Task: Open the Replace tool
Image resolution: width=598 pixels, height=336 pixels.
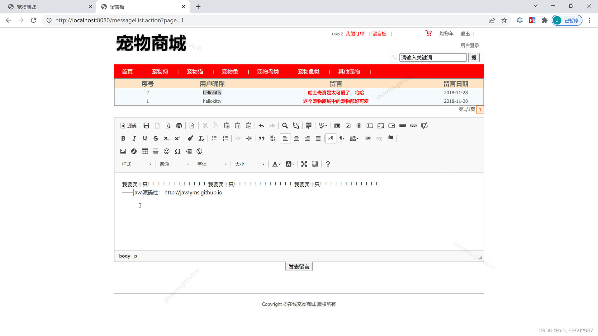Action: [x=296, y=126]
